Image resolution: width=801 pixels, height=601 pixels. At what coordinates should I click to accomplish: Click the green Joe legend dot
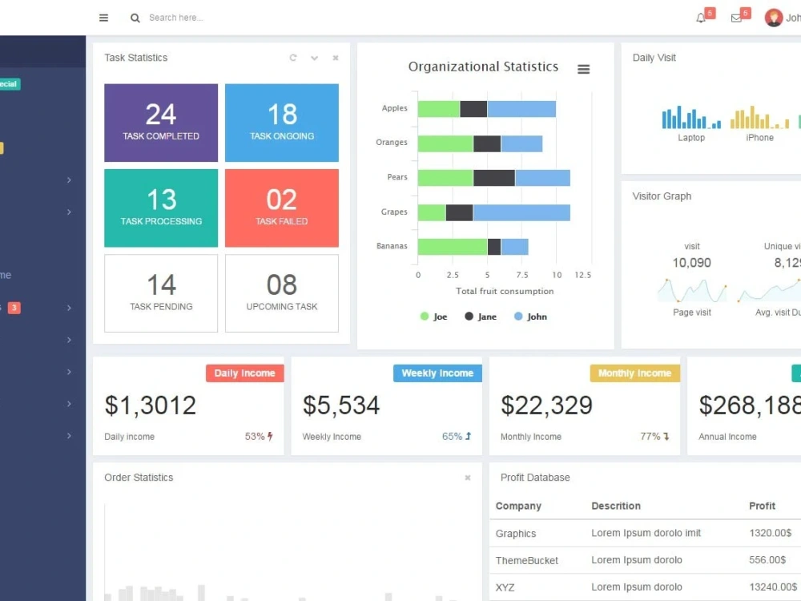click(x=424, y=317)
